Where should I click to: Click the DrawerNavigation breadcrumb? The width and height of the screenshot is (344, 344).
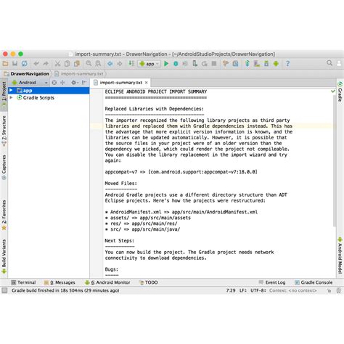[26, 74]
